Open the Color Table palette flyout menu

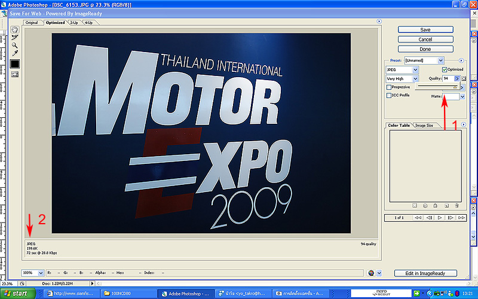[464, 124]
